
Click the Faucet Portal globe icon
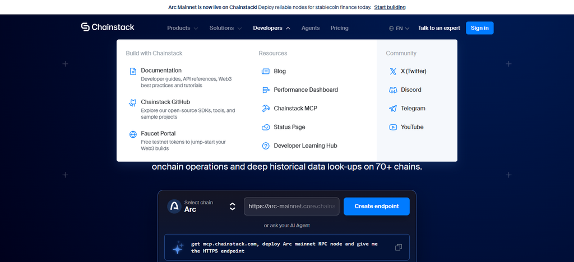click(x=133, y=134)
